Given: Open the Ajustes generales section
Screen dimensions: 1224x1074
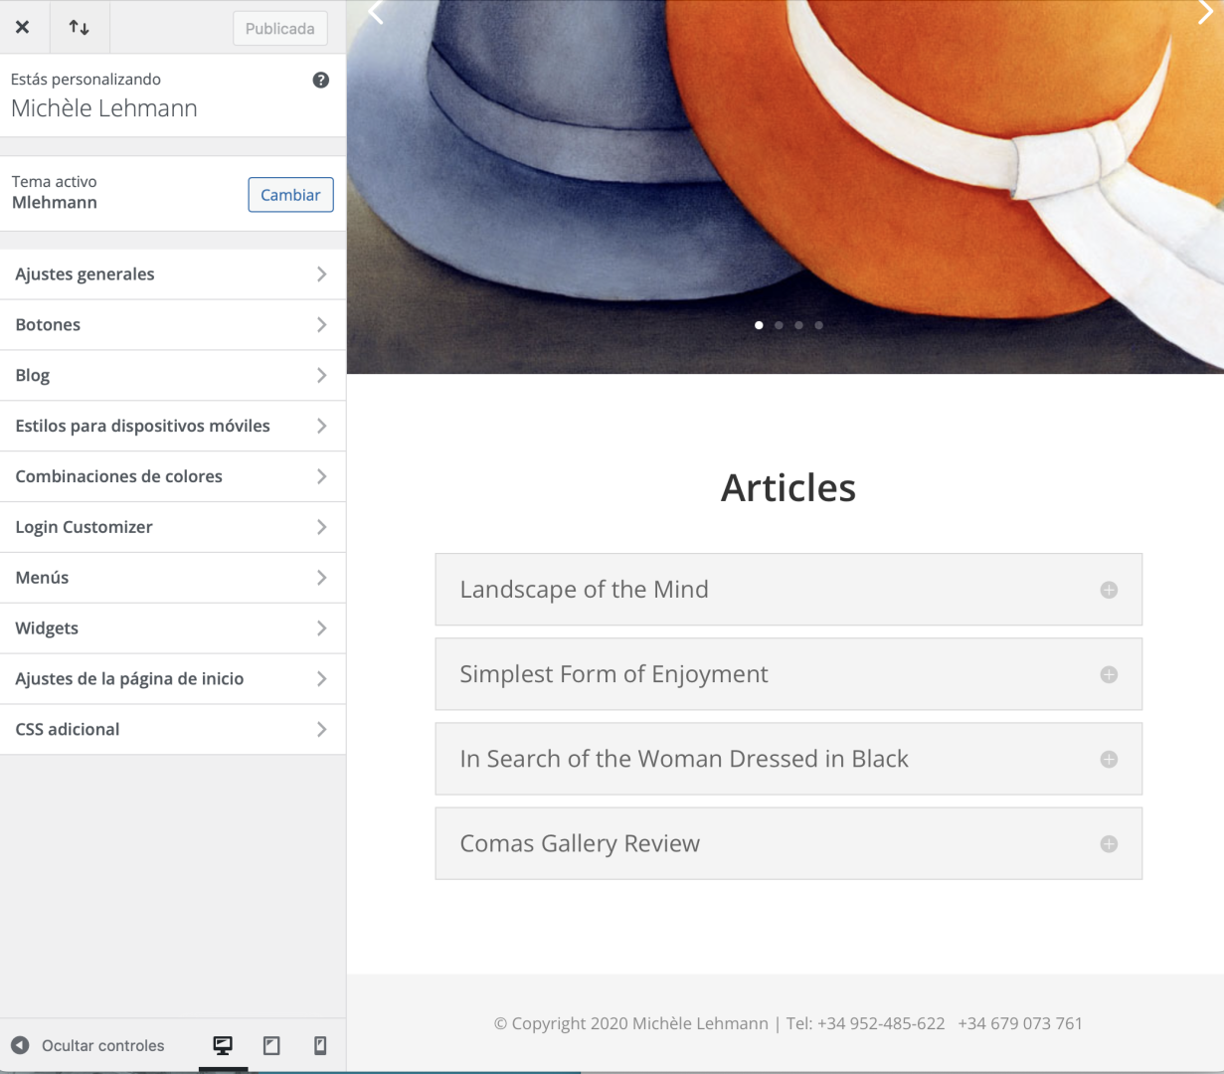Looking at the screenshot, I should click(x=173, y=274).
